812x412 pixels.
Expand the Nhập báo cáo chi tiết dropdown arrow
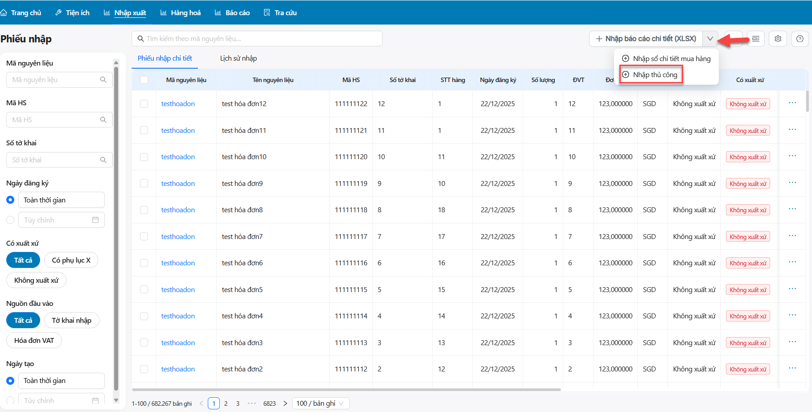click(710, 39)
